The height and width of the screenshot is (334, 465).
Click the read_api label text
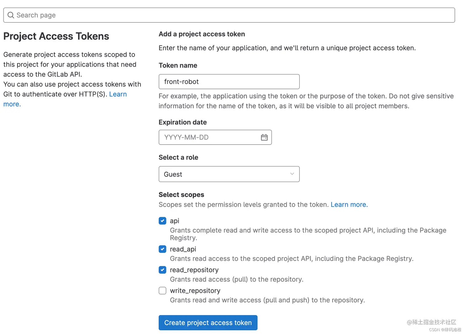click(x=183, y=249)
